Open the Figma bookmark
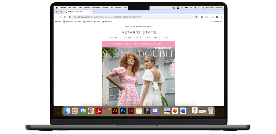This screenshot has height=134, width=276. coord(78,22)
